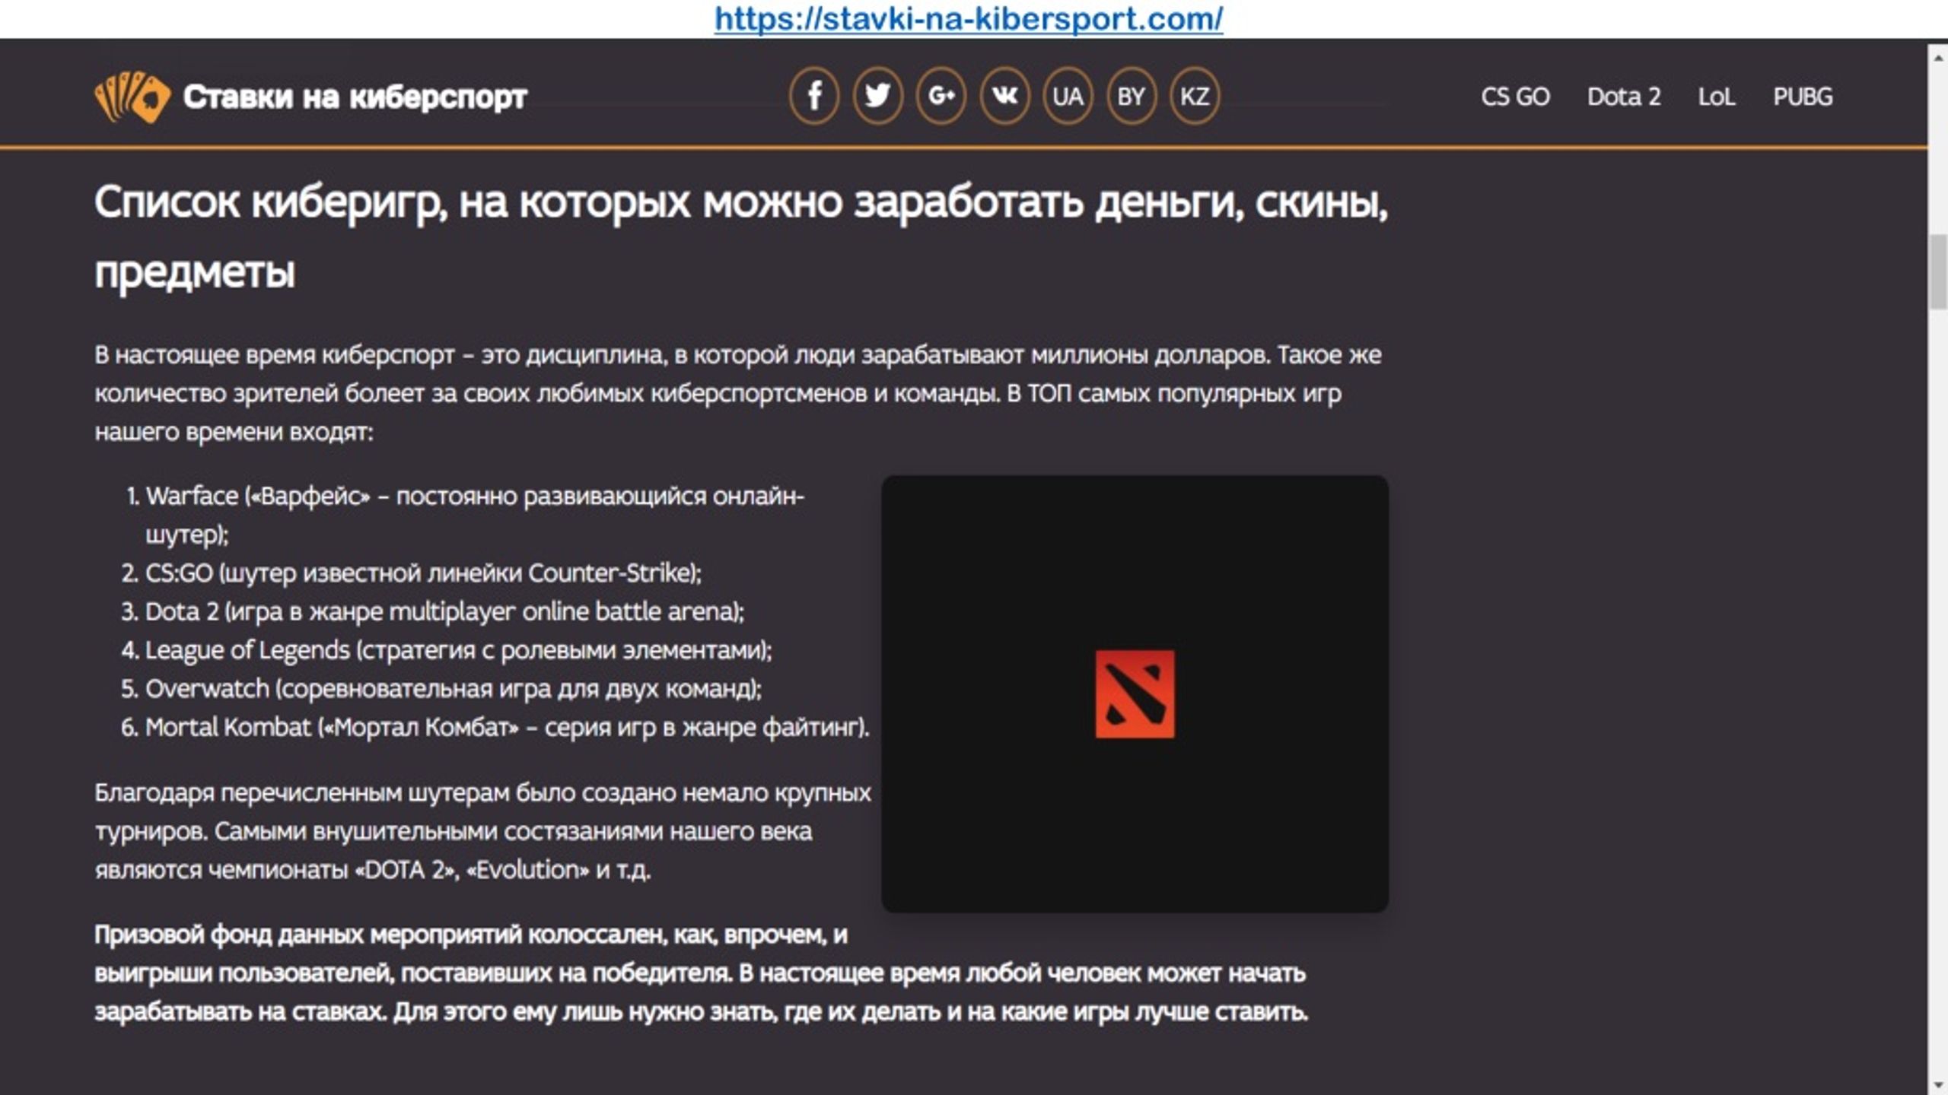
Task: Open the PUBG menu item
Action: (1803, 97)
